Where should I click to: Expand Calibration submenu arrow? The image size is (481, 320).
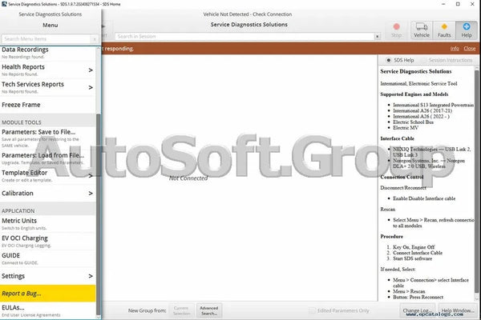tap(91, 194)
